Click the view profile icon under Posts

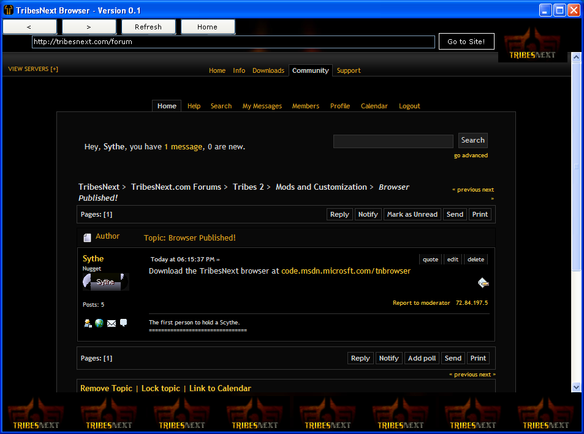click(88, 323)
